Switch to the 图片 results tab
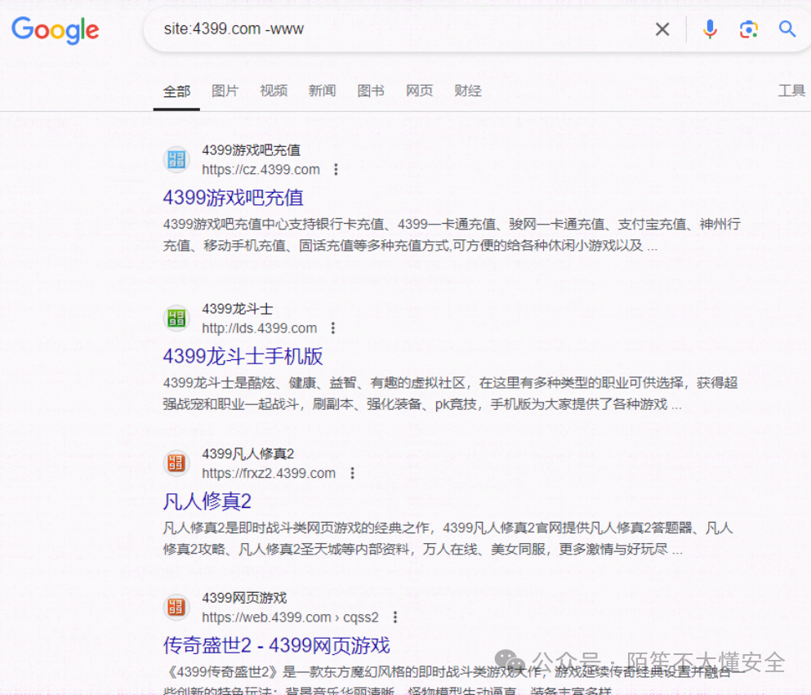This screenshot has width=811, height=695. (225, 91)
